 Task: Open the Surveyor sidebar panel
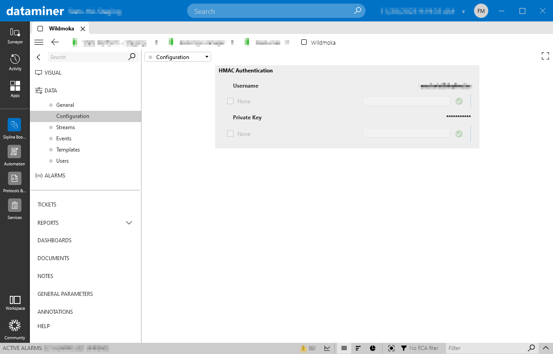(x=15, y=36)
